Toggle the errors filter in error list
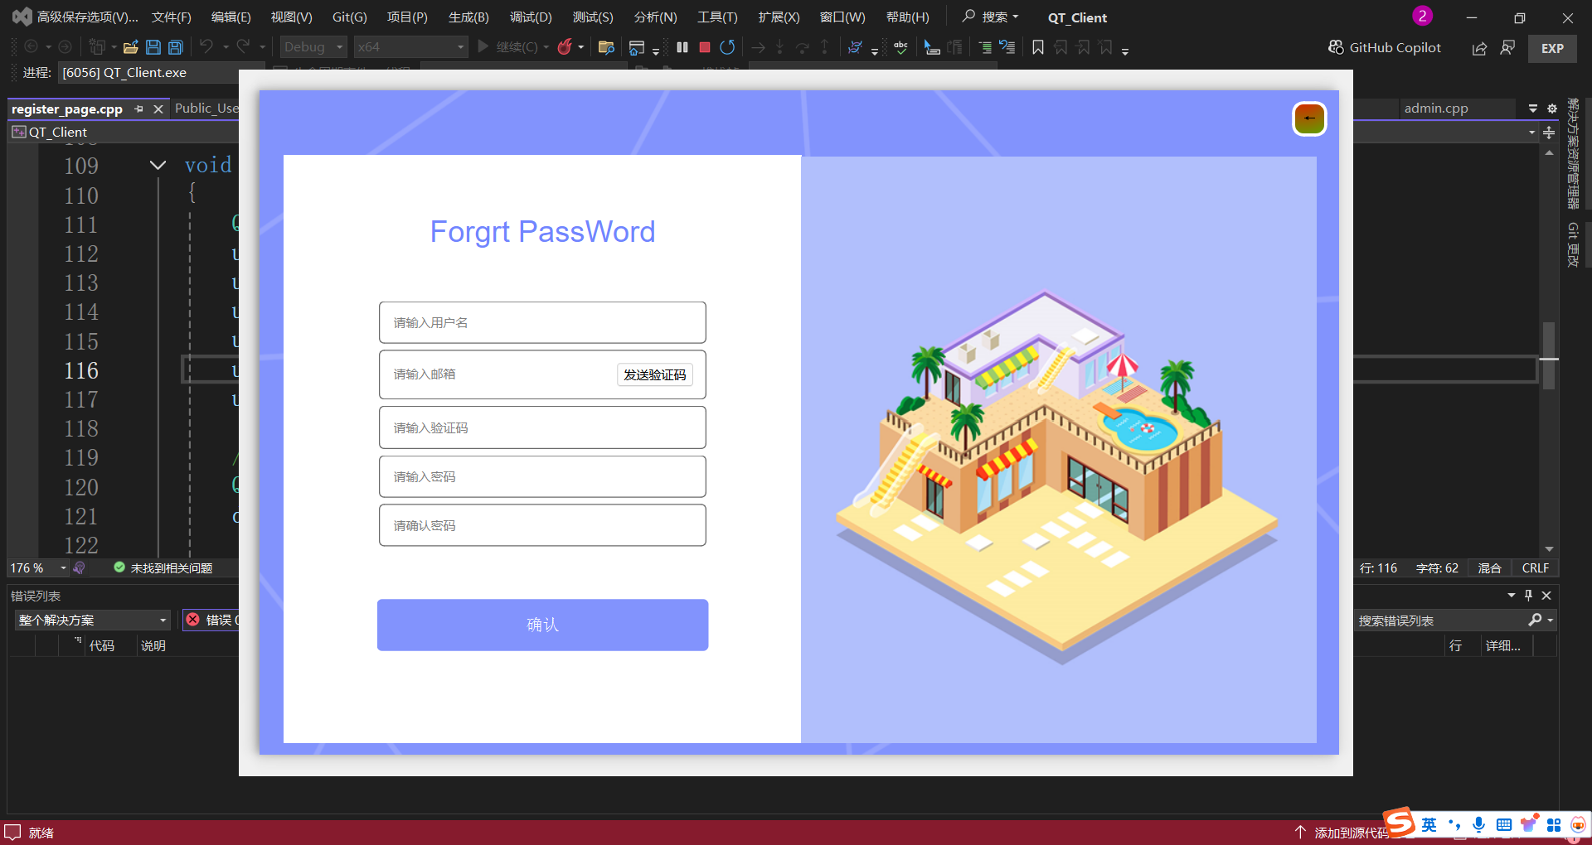Viewport: 1592px width, 845px height. (x=211, y=620)
